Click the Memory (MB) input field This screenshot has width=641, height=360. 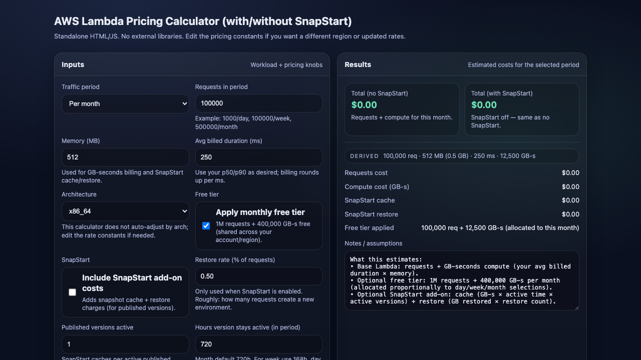coord(125,157)
